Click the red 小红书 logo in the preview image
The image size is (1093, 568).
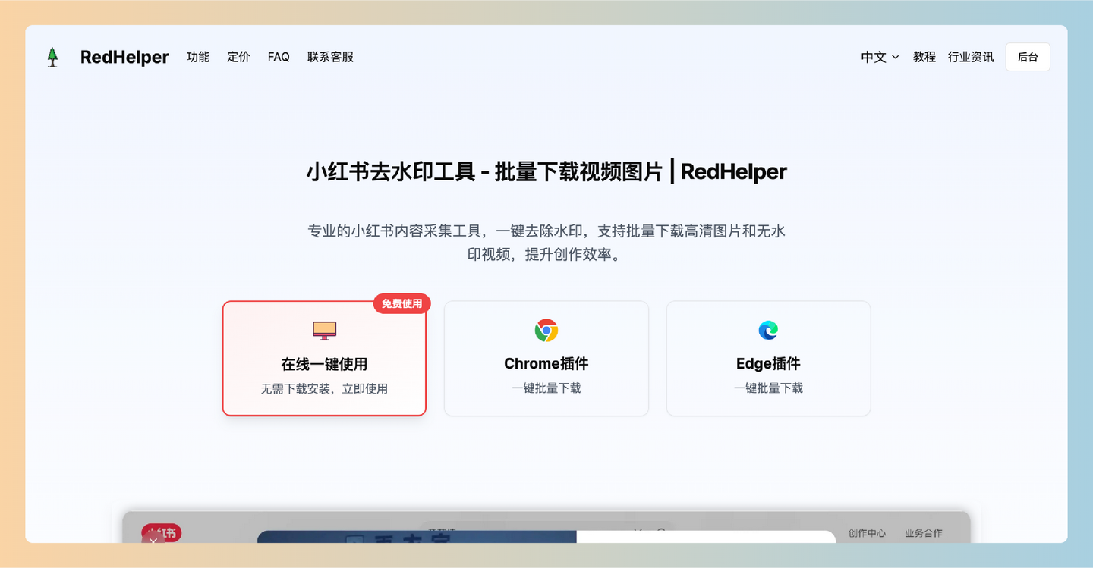pyautogui.click(x=160, y=532)
